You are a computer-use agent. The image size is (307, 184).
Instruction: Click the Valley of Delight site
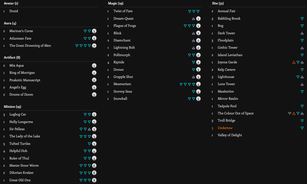[230, 135]
